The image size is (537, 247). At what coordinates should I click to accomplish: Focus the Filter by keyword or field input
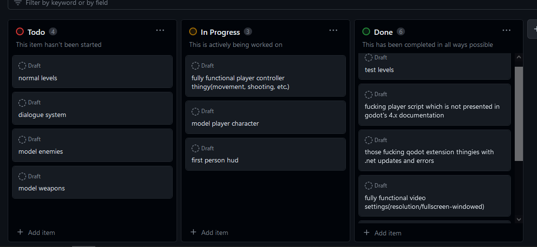pyautogui.click(x=274, y=3)
